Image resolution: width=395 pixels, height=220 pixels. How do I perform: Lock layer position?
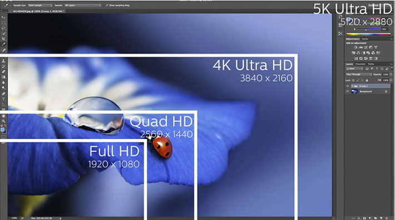(x=362, y=81)
